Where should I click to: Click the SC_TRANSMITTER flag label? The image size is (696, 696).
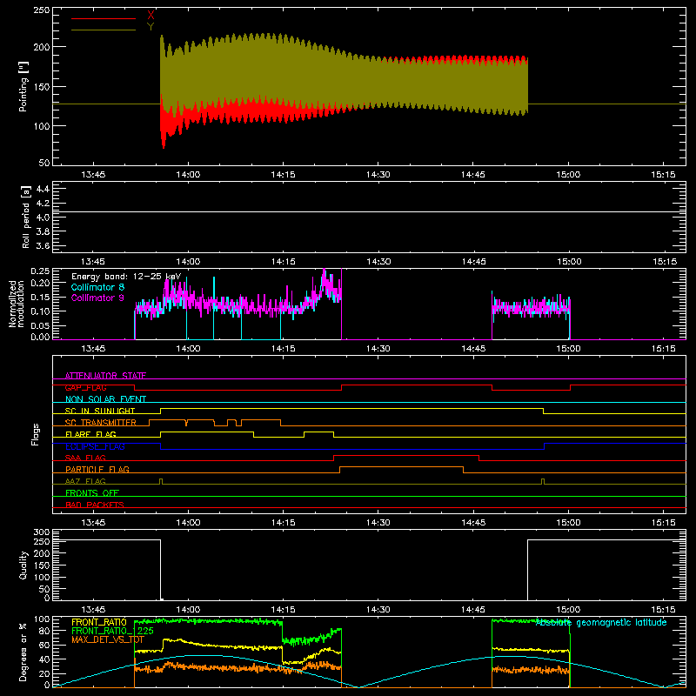pos(101,423)
